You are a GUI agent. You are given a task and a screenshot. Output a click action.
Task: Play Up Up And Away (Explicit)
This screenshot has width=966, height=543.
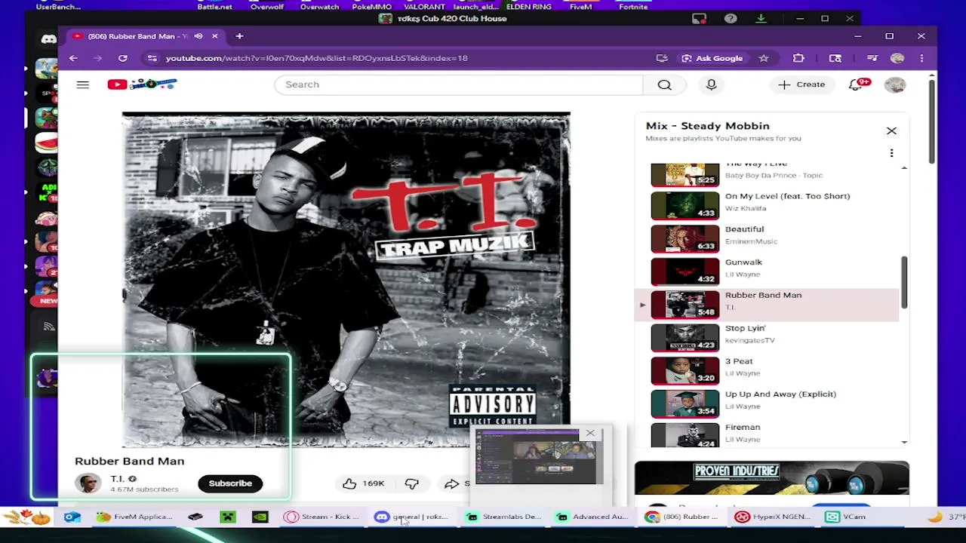768,403
